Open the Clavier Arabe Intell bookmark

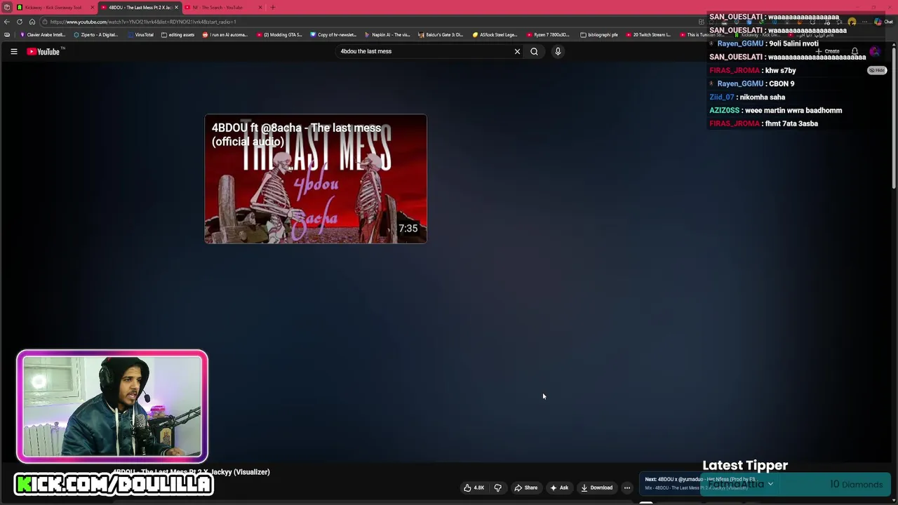pos(43,34)
